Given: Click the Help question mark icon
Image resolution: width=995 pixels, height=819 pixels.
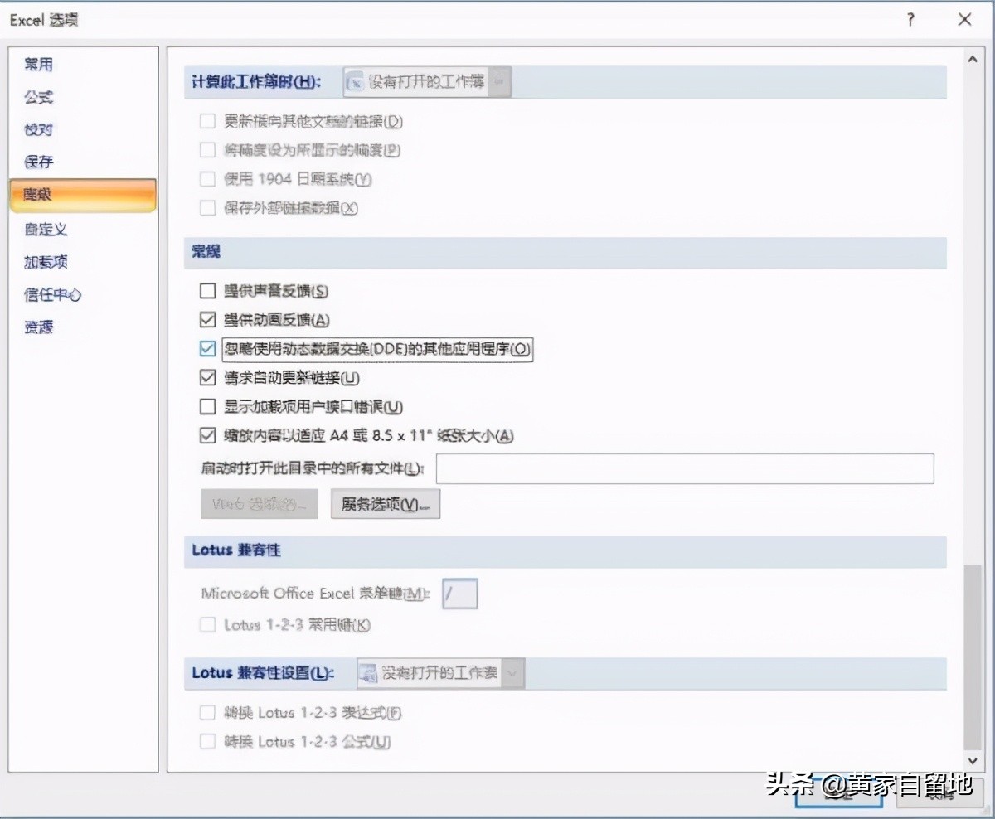Looking at the screenshot, I should click(x=910, y=20).
